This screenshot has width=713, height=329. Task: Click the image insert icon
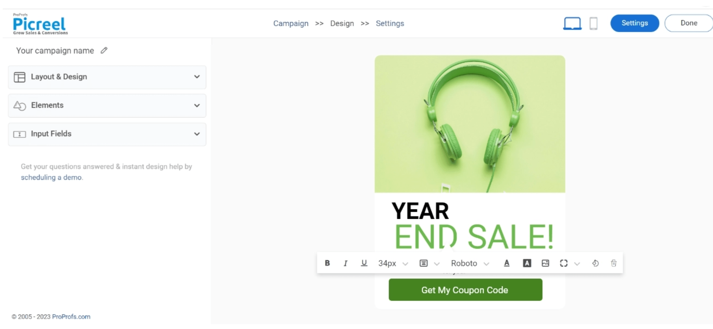[545, 263]
